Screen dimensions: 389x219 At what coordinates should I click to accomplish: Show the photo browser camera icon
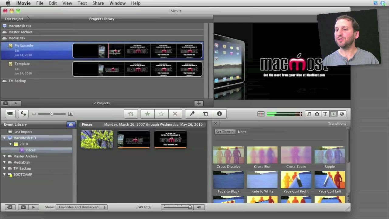317,114
